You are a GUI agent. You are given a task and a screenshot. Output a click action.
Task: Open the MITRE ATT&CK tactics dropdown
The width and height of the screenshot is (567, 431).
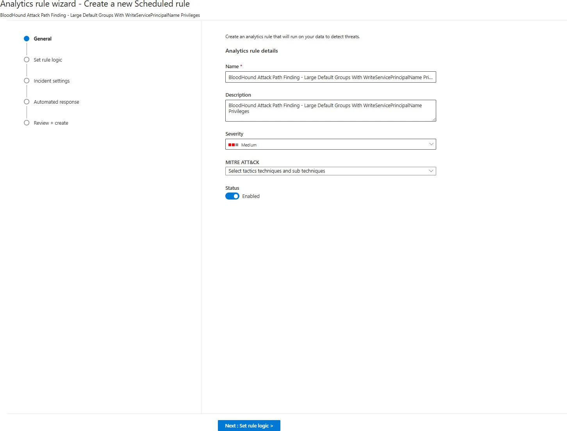330,171
